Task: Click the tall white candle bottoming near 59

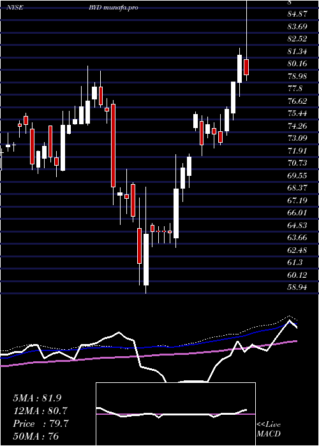Action: (146, 259)
